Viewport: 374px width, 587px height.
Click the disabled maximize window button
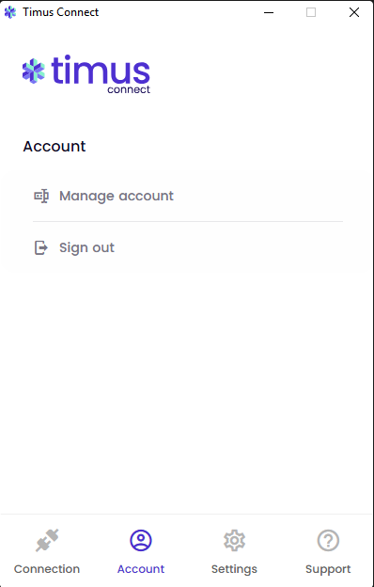pyautogui.click(x=311, y=12)
